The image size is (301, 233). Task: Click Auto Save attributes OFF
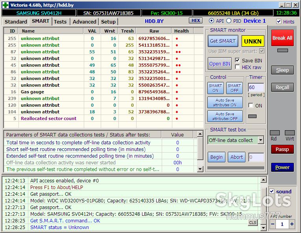[x=225, y=116]
